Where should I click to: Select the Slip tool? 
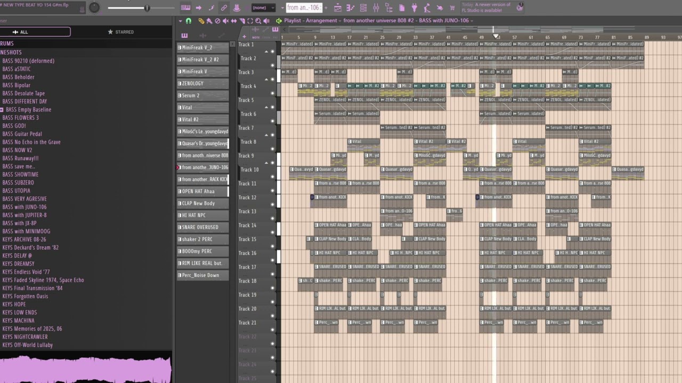click(x=234, y=21)
